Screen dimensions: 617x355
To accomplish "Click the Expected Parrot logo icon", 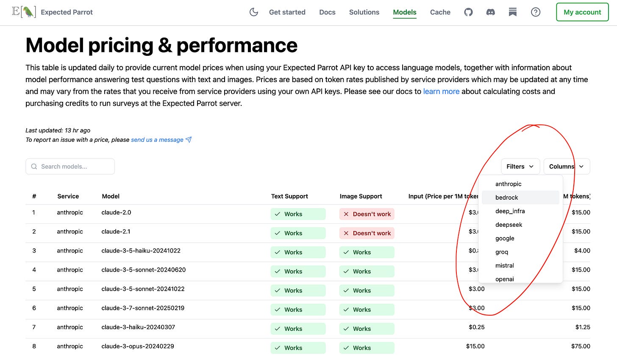I will click(24, 12).
